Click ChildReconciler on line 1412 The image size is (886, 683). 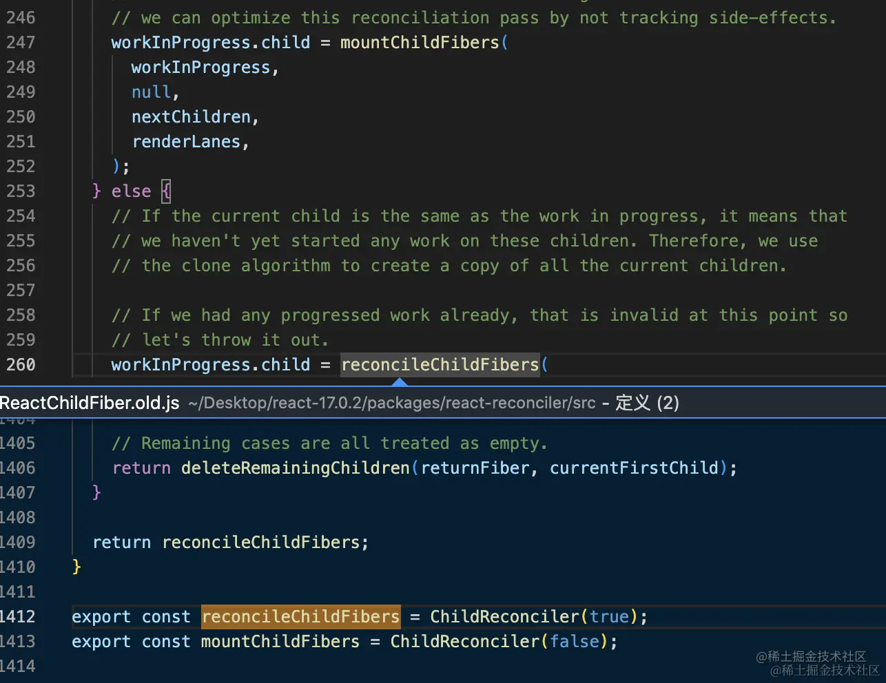coord(504,616)
